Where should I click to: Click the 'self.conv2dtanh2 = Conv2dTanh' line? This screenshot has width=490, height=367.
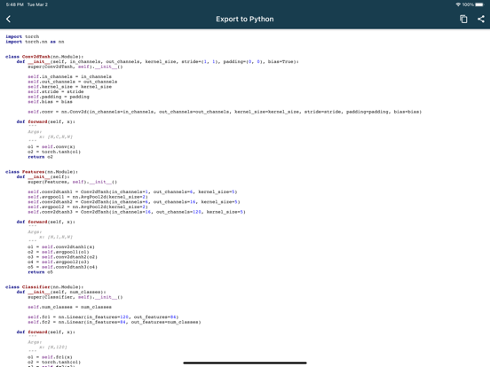(134, 202)
